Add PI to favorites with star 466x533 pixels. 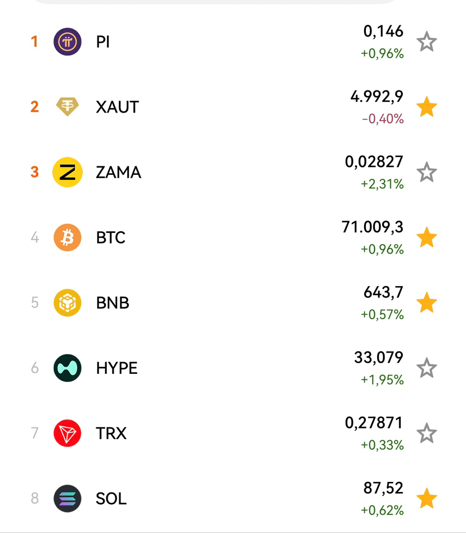[x=427, y=42]
